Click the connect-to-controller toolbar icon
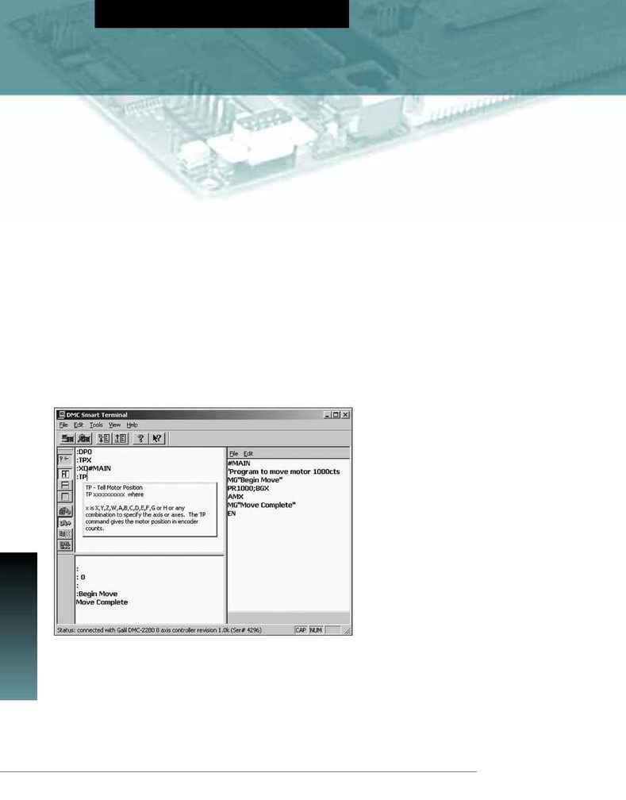The image size is (626, 800). (67, 438)
